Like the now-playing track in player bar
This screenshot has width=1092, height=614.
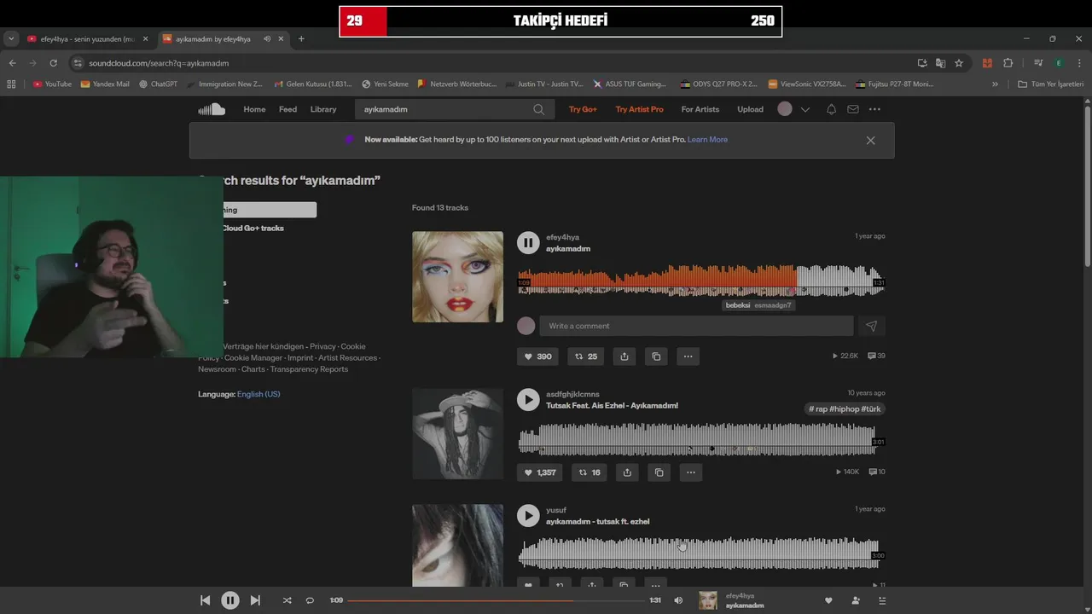(x=828, y=600)
